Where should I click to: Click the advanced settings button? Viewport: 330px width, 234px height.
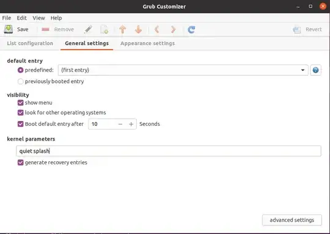tap(292, 220)
